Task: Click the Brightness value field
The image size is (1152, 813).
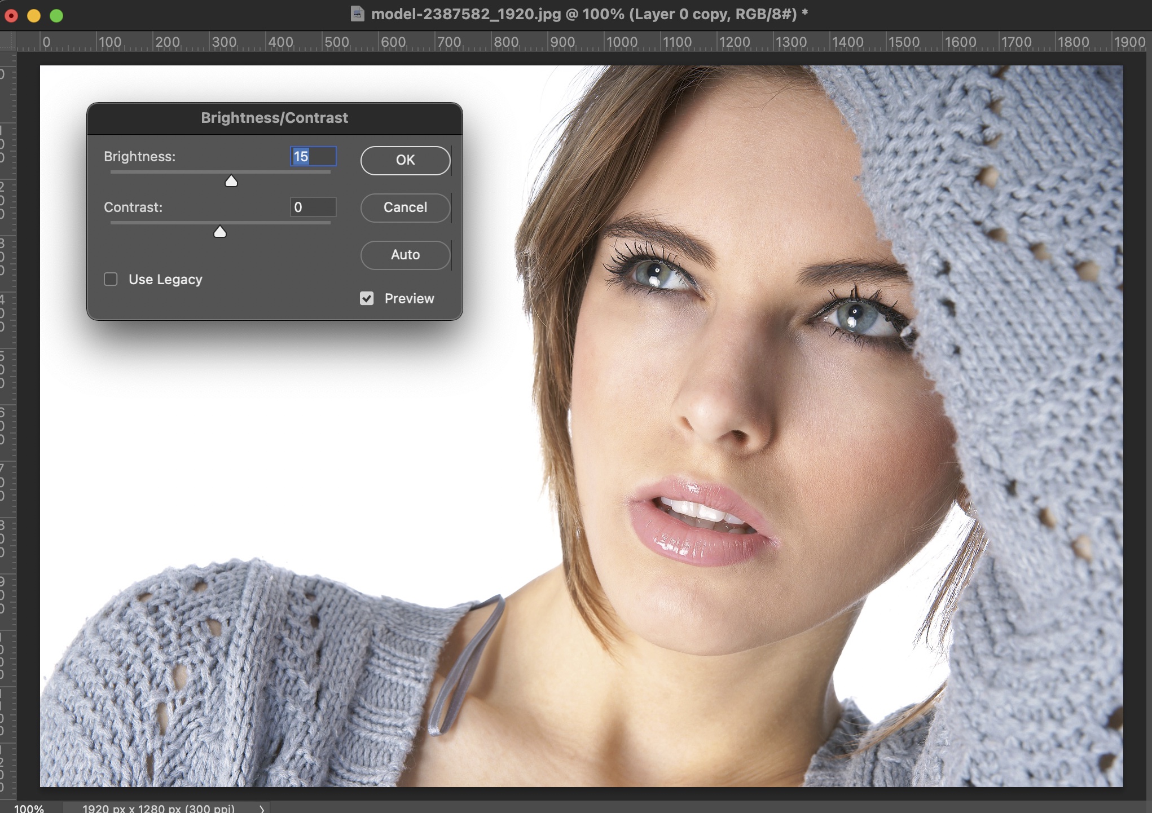Action: 313,156
